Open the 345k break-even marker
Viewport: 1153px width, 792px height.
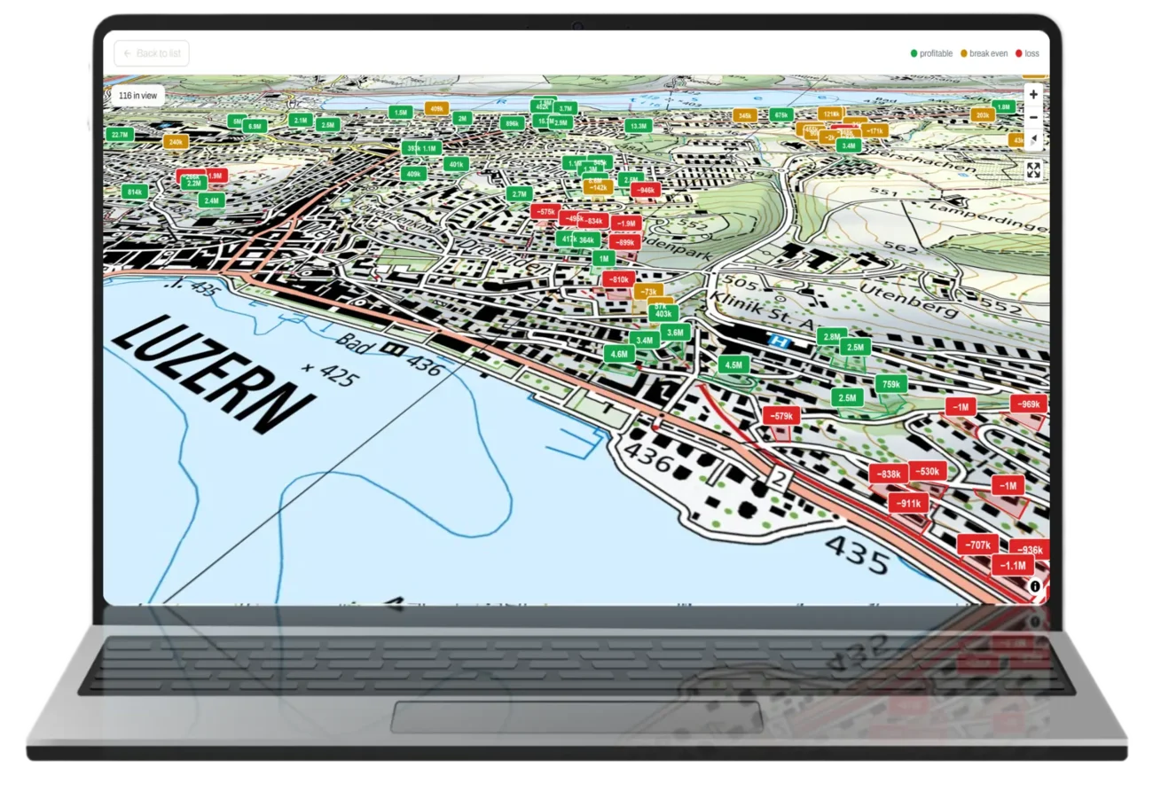click(745, 115)
